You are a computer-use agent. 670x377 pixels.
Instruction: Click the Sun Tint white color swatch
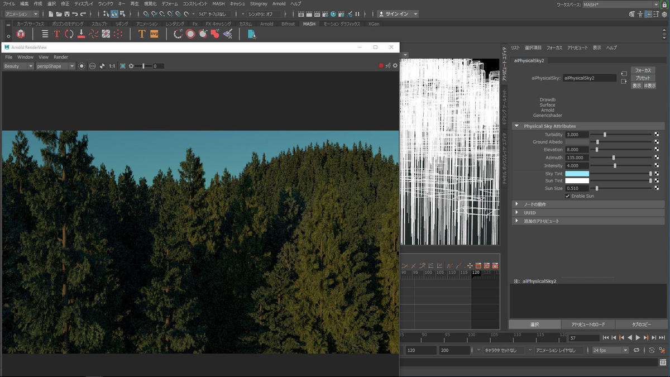(577, 180)
